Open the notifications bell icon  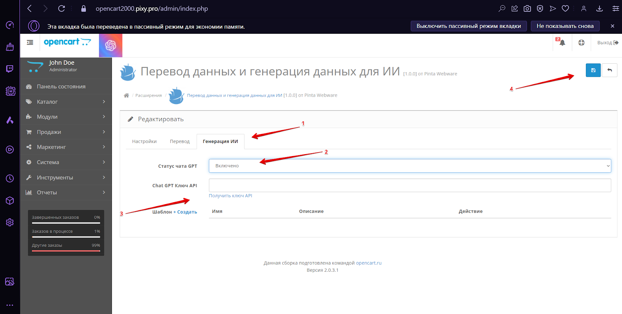click(562, 43)
